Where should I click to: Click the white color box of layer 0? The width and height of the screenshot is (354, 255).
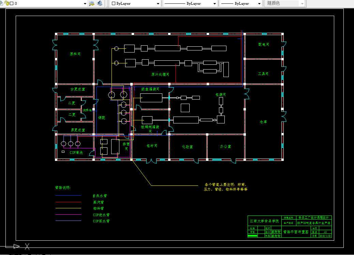[x=12, y=4]
